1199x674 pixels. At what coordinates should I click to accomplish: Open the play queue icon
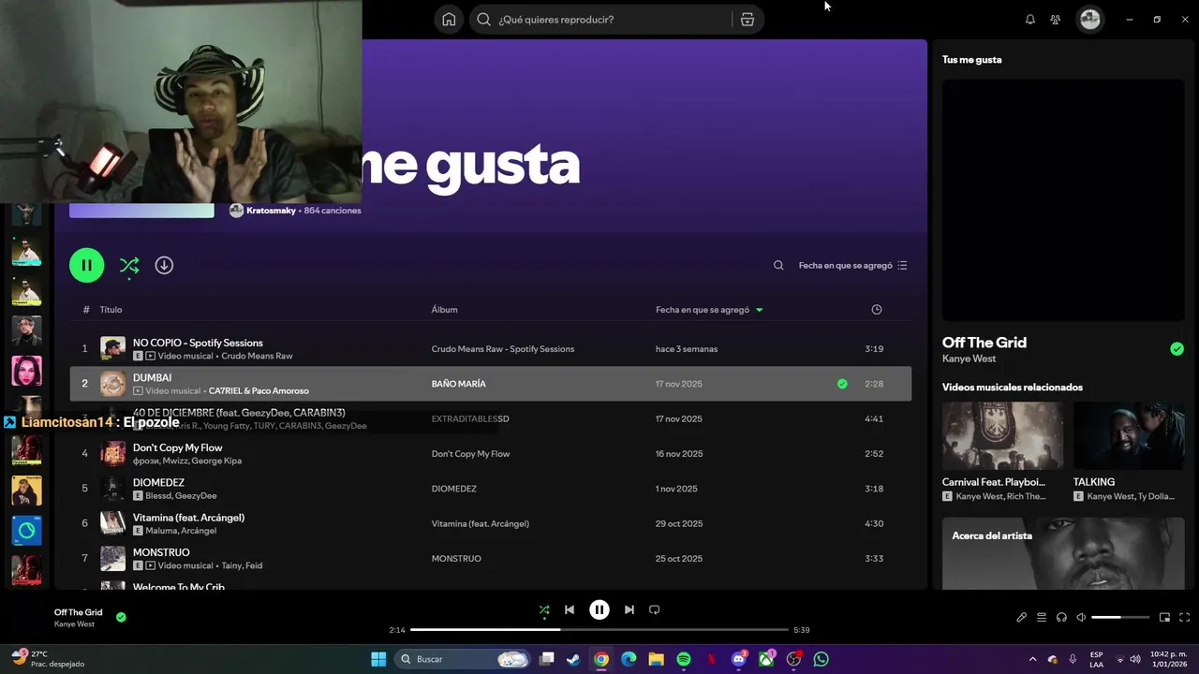(x=1042, y=617)
